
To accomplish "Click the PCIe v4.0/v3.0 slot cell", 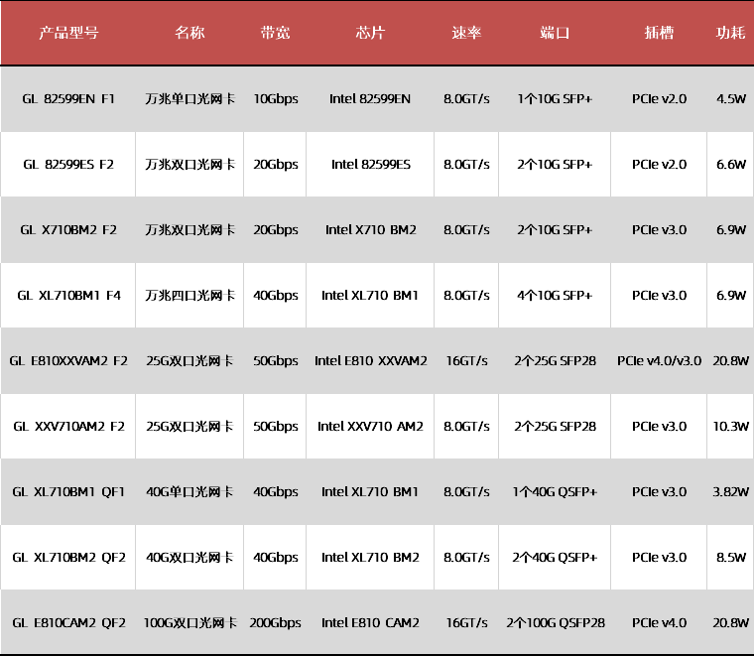I will [658, 361].
